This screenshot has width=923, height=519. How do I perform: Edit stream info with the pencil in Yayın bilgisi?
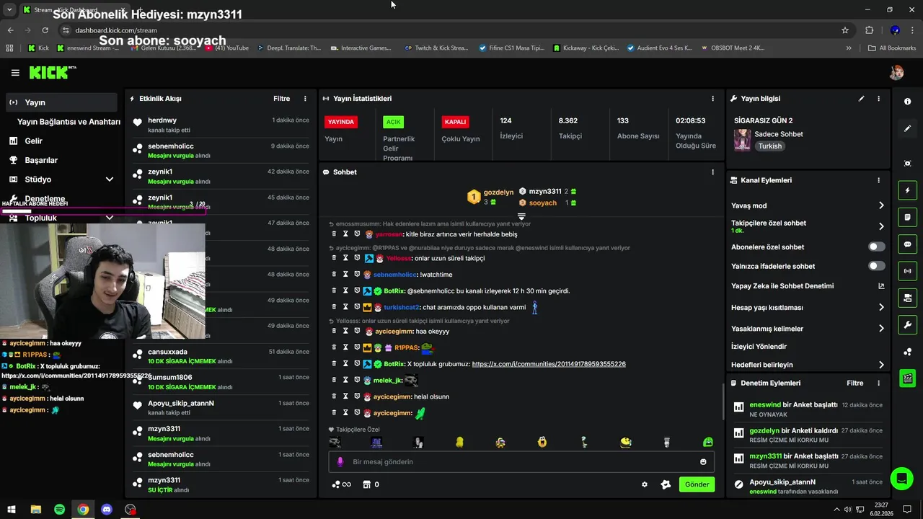(x=861, y=99)
